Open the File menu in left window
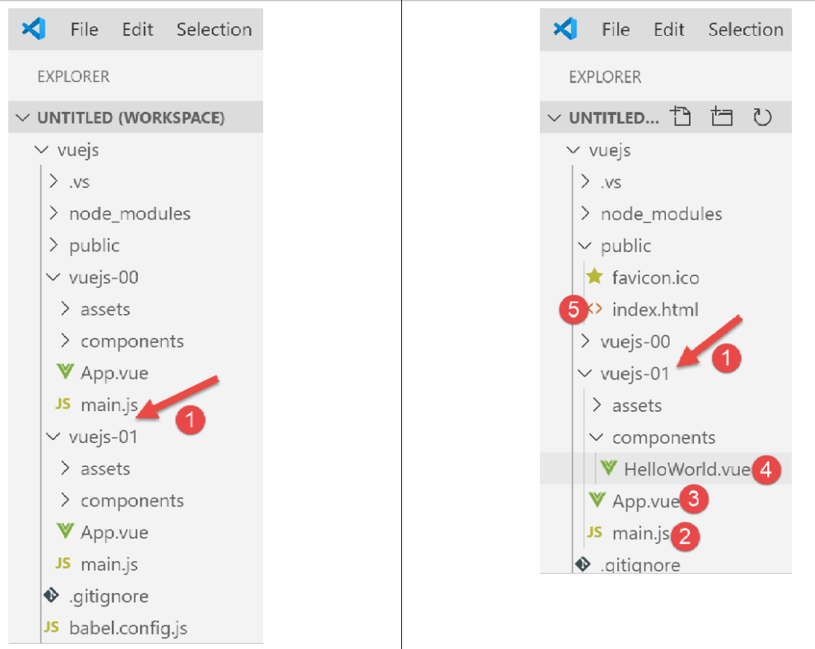 click(84, 29)
